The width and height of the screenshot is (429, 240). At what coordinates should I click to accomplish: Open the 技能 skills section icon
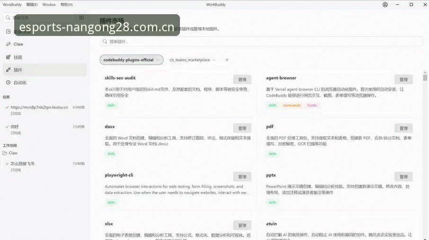pyautogui.click(x=8, y=57)
